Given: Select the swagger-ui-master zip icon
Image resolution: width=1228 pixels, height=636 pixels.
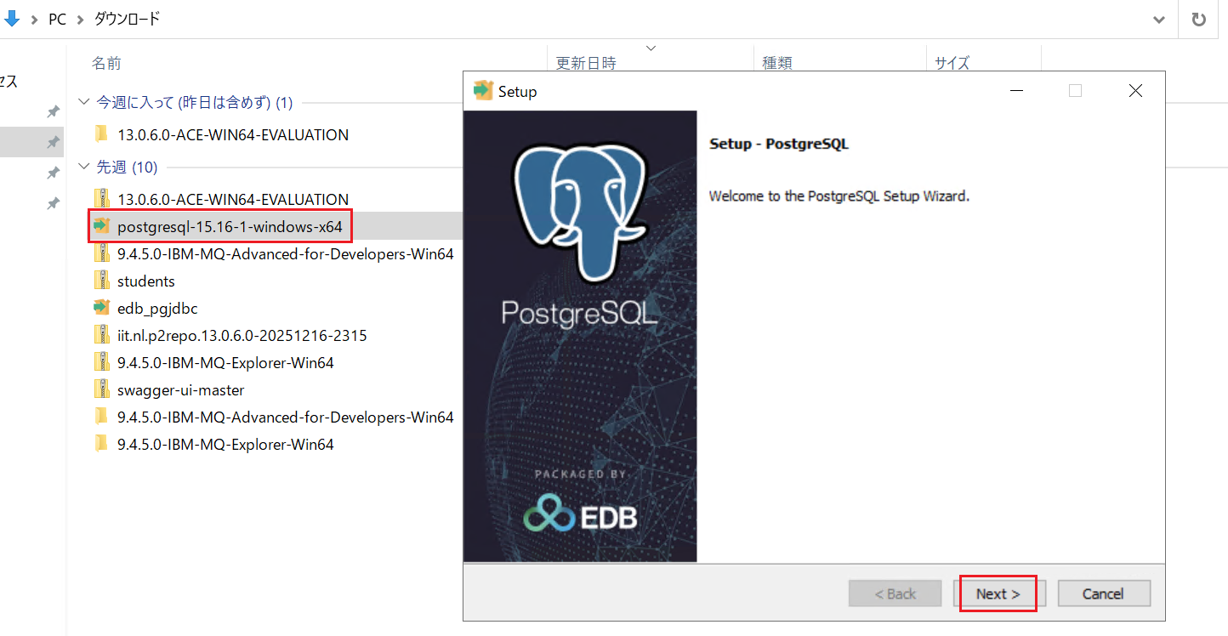Looking at the screenshot, I should [102, 389].
